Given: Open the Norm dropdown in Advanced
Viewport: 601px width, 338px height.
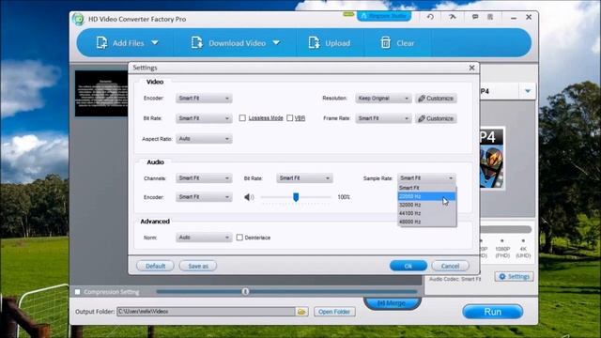Looking at the screenshot, I should pyautogui.click(x=204, y=238).
